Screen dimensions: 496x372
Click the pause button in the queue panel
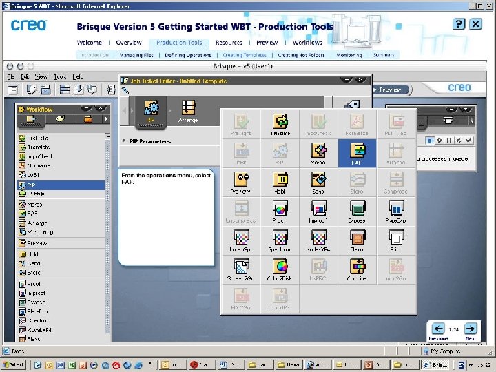pos(448,141)
